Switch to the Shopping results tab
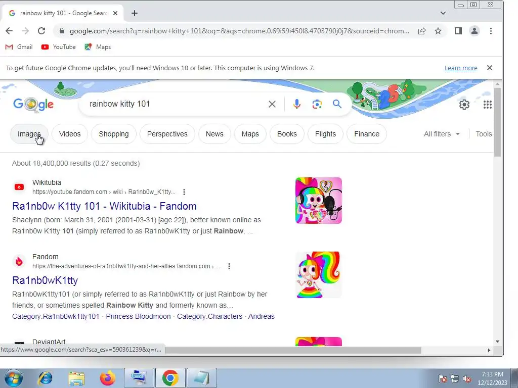Viewport: 518px width, 388px height. tap(114, 134)
